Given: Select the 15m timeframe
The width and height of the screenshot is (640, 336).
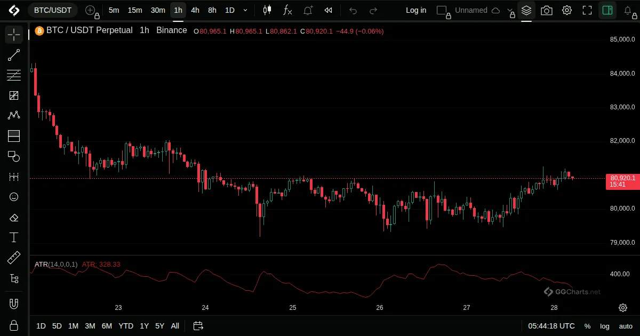Looking at the screenshot, I should (135, 10).
